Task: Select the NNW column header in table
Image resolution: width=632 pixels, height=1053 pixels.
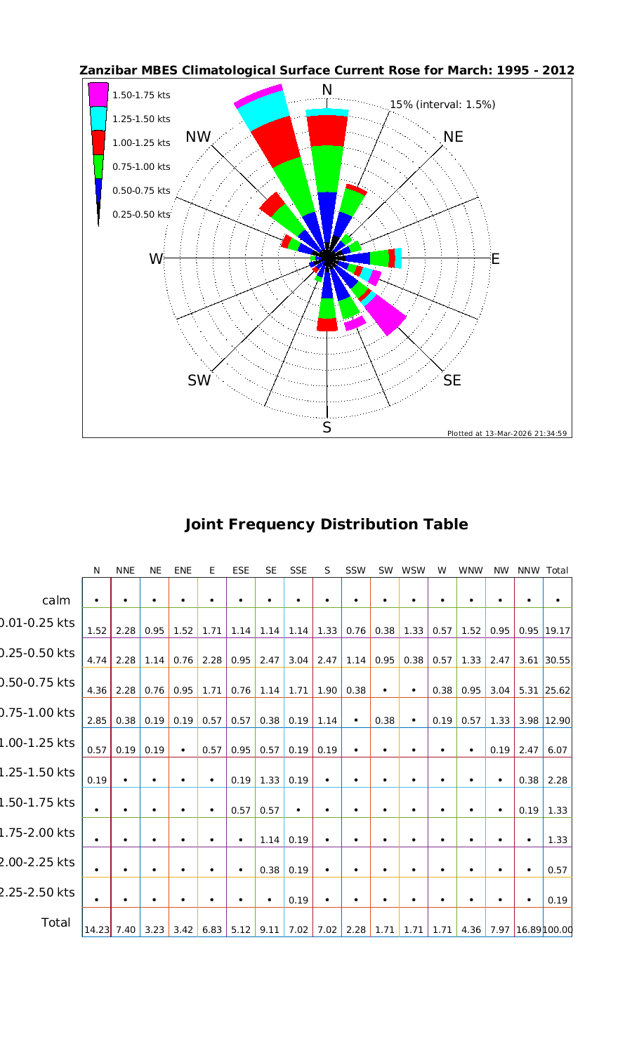Action: (528, 571)
